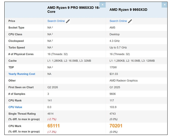
Task: Click the (-2.7%) difference value
Action: [x=52, y=119]
